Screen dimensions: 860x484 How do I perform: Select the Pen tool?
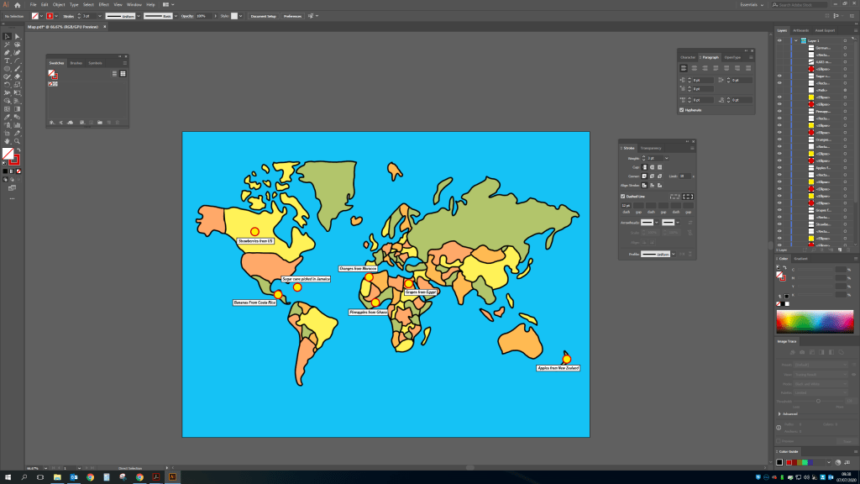(7, 52)
